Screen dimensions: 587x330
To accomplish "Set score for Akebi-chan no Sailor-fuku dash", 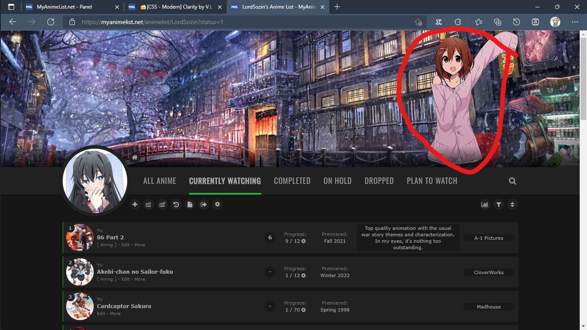I will 270,272.
